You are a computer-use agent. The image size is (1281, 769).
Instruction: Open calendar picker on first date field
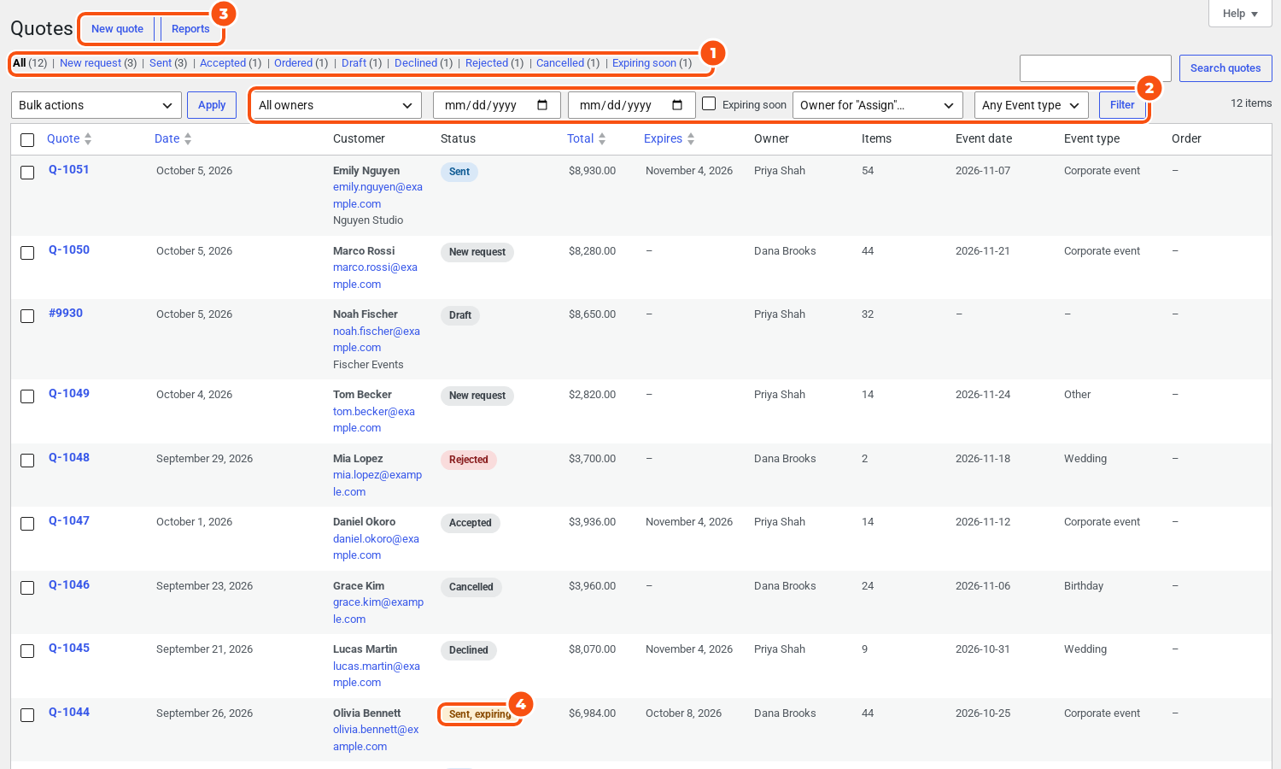pyautogui.click(x=542, y=105)
